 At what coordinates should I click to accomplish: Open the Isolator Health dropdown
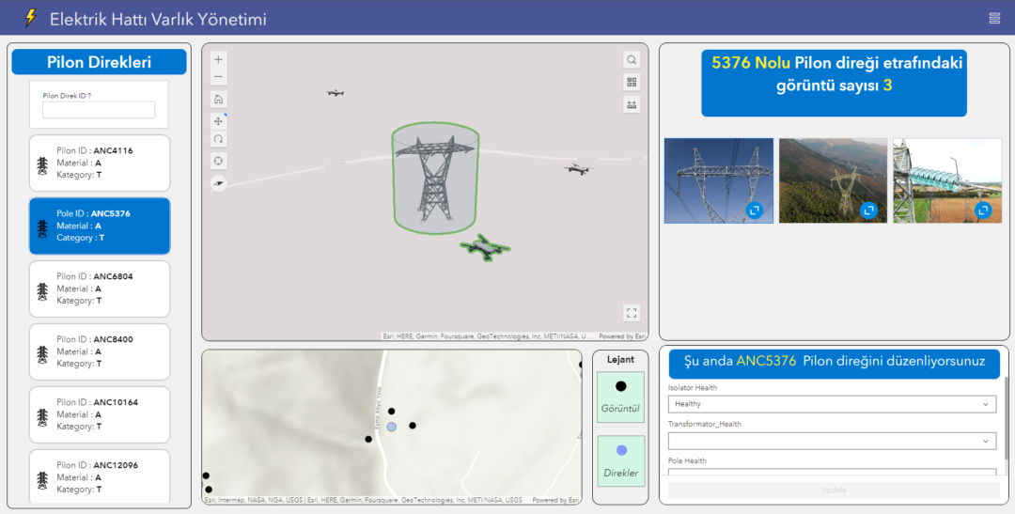[832, 404]
